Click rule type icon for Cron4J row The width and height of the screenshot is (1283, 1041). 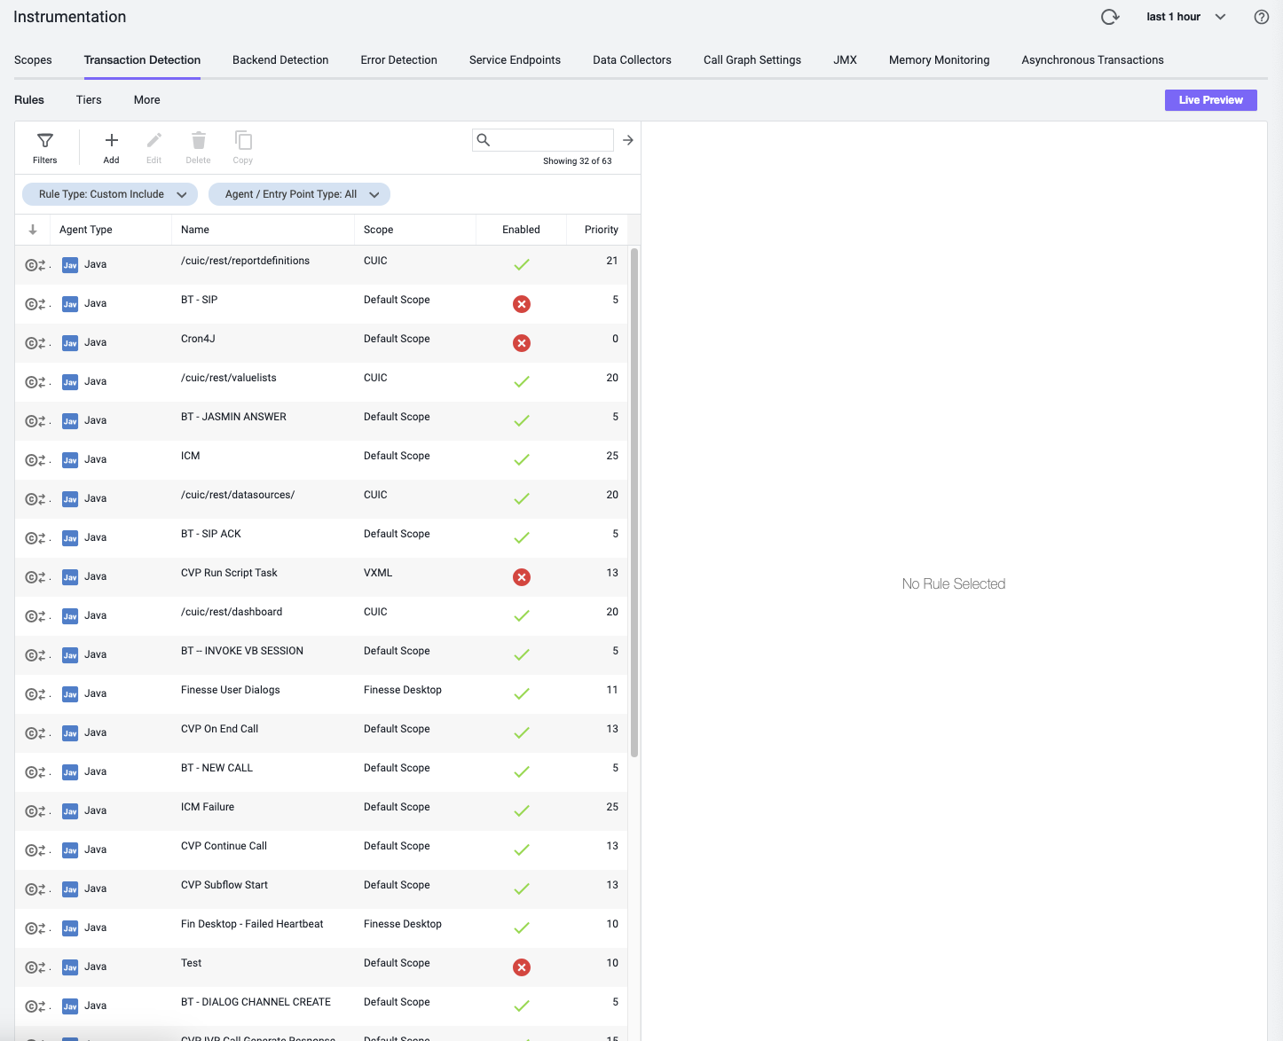35,343
